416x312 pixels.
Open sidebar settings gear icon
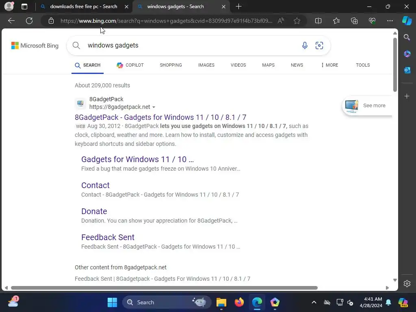tap(407, 284)
